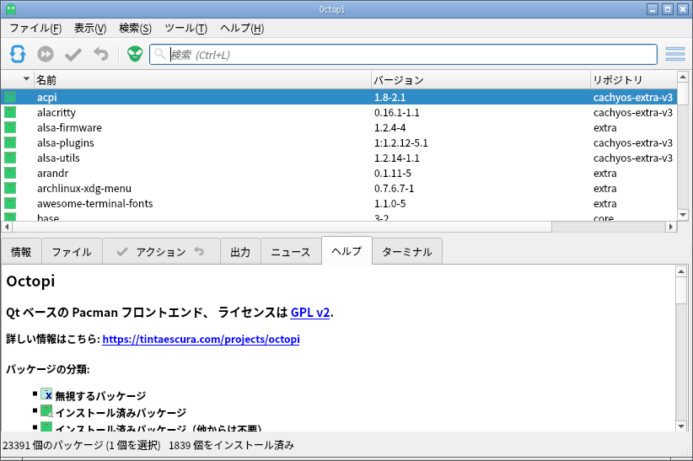Viewport: 693px width, 461px height.
Task: Click the Octopi ghost title bar icon
Action: [11, 8]
